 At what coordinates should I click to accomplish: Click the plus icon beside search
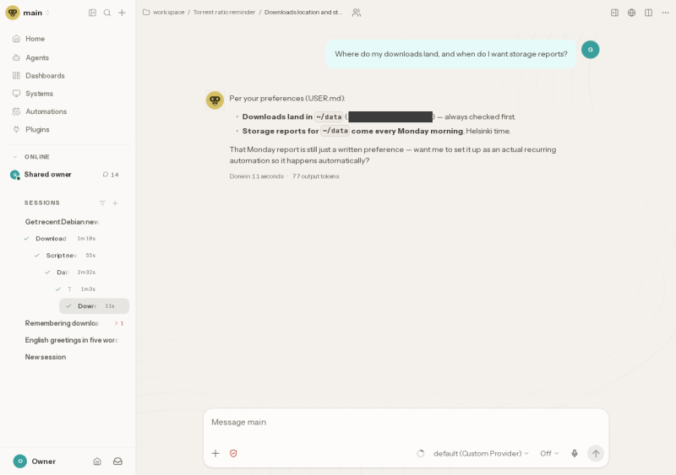point(122,13)
